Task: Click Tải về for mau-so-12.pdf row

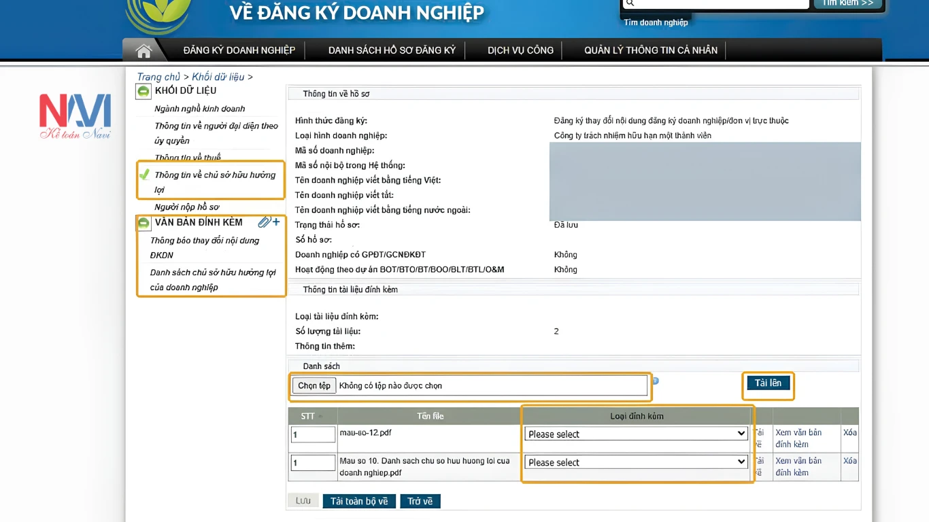Action: pos(760,438)
